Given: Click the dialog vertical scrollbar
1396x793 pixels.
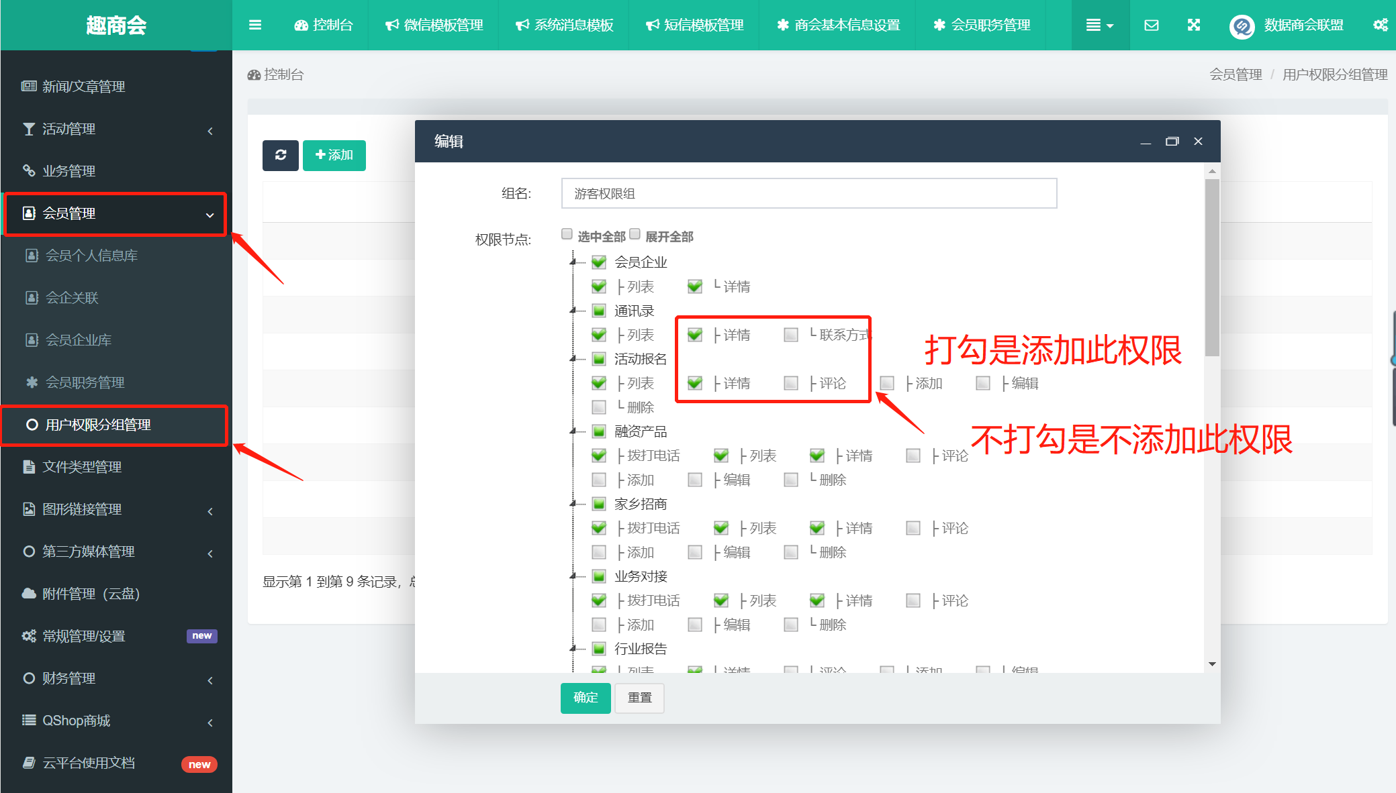Looking at the screenshot, I should [1212, 268].
